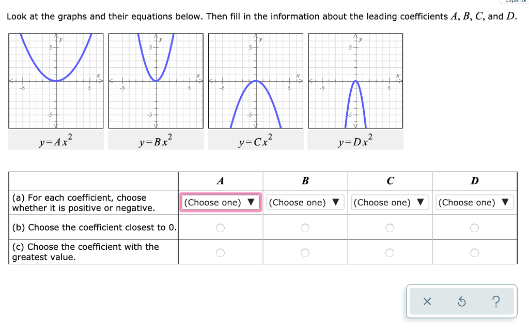This screenshot has width=529, height=331.
Task: Click the undo/reset arrow icon
Action: coord(461,302)
